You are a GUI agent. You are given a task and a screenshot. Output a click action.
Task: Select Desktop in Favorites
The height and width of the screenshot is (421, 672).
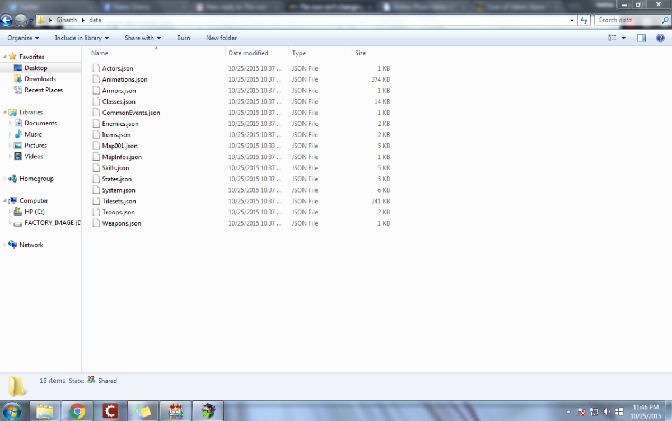click(36, 68)
